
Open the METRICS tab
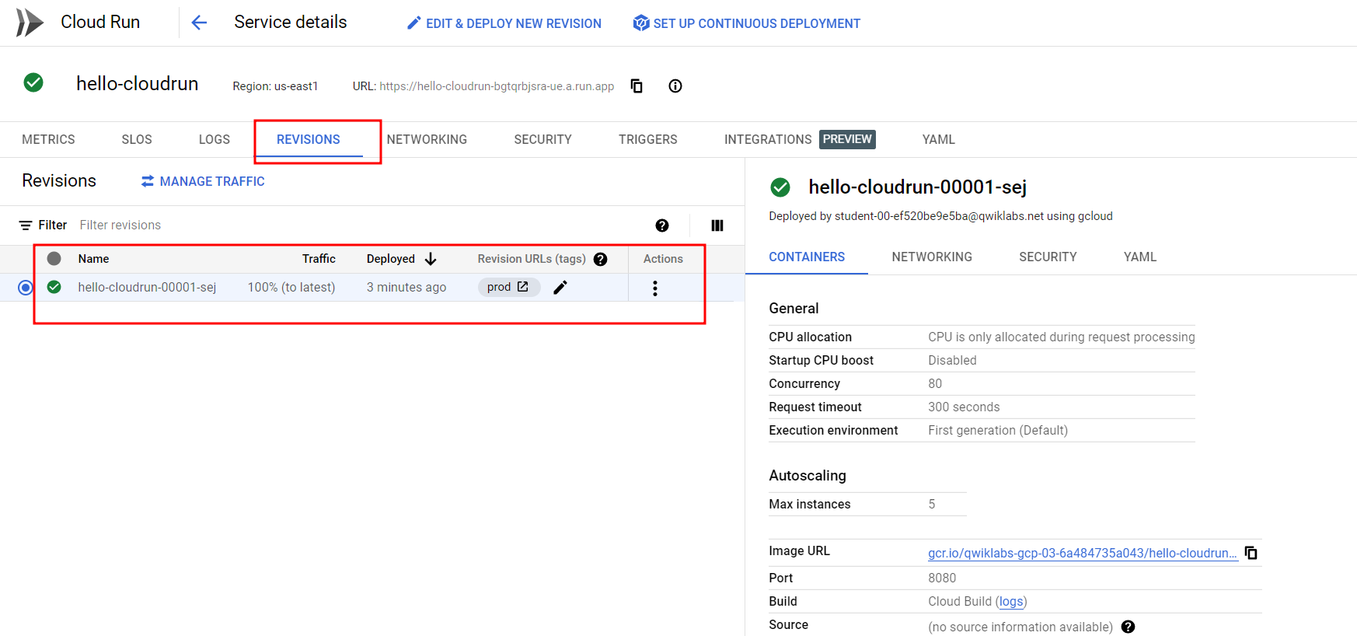point(48,139)
